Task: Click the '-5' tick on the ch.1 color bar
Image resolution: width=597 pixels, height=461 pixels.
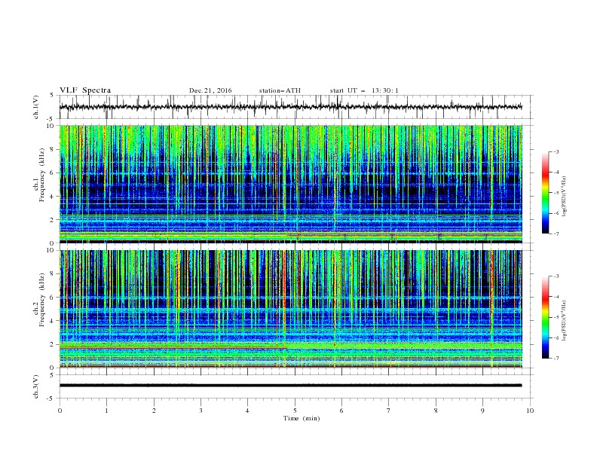Action: tap(556, 193)
